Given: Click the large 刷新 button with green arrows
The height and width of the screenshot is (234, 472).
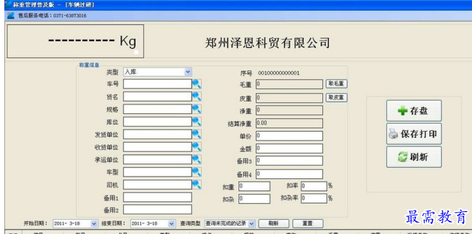Looking at the screenshot, I should tap(414, 157).
